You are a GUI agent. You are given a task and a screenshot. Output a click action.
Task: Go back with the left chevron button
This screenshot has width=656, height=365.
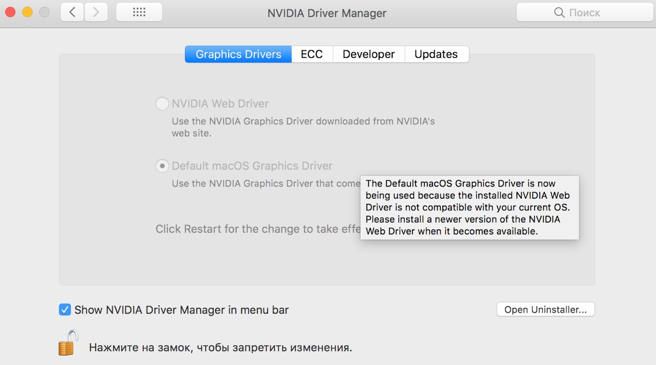72,12
